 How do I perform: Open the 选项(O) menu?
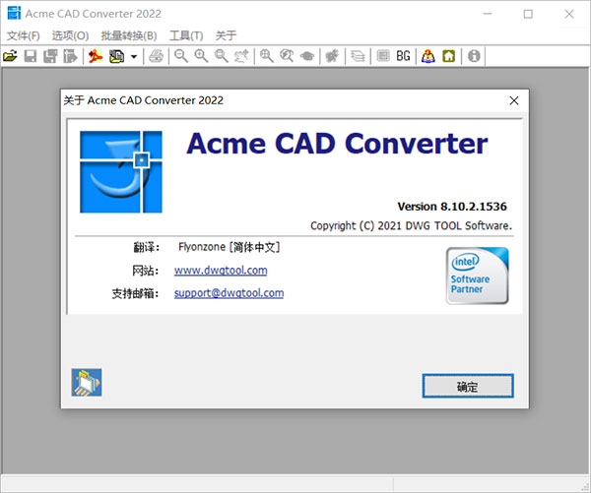(71, 35)
